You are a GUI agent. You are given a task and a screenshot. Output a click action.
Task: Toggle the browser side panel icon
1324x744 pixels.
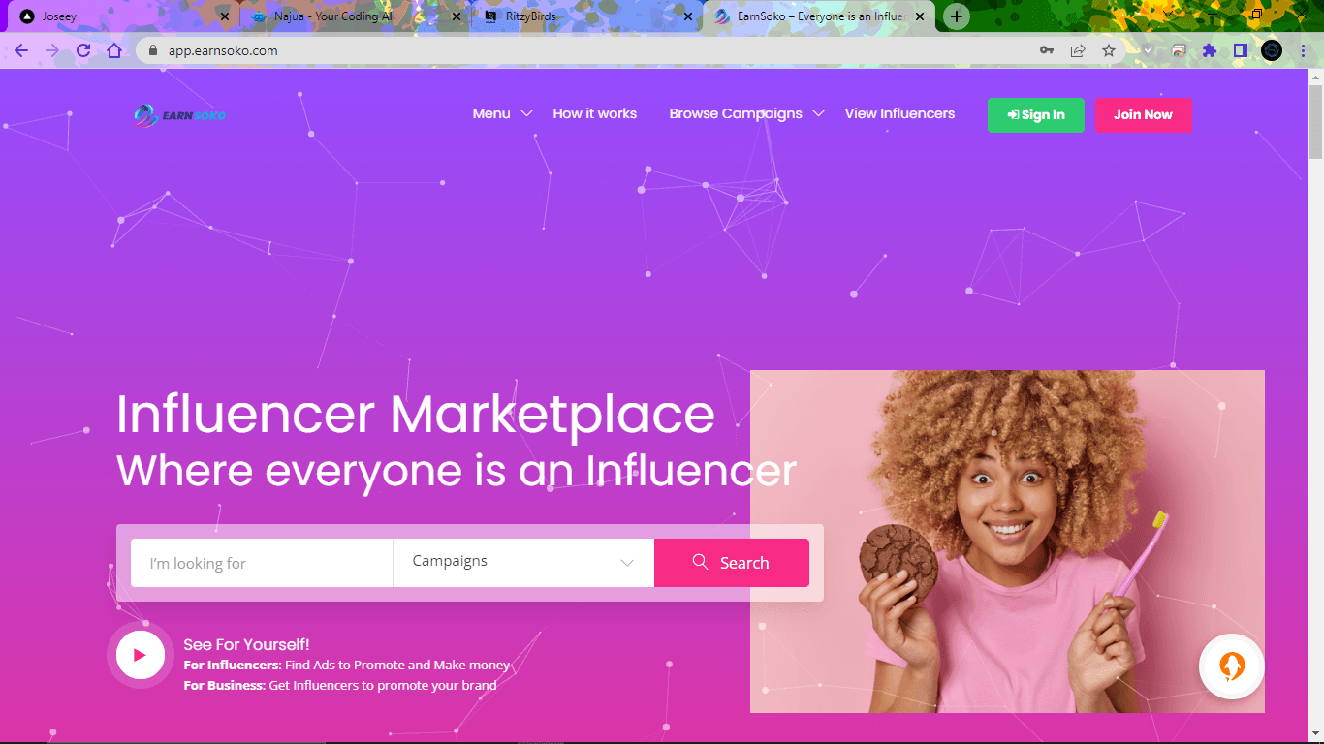pos(1241,50)
